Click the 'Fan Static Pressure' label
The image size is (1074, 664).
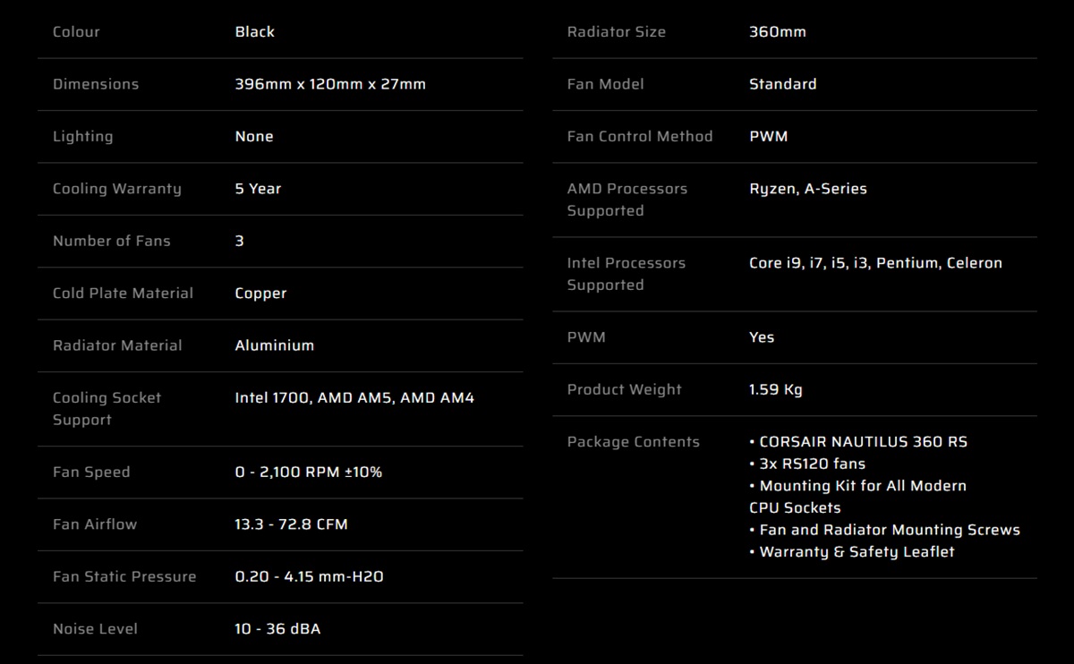coord(124,577)
